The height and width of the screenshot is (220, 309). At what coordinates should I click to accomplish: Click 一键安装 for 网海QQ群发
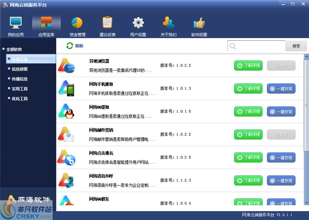[281, 202]
